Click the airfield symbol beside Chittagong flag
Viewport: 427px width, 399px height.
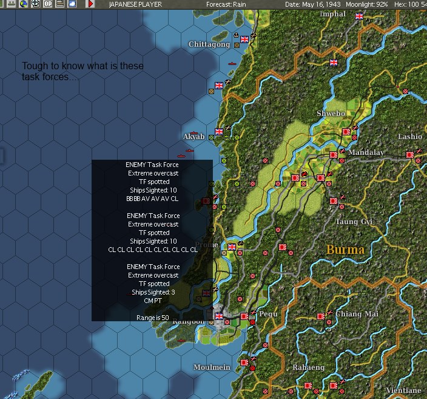coord(254,35)
